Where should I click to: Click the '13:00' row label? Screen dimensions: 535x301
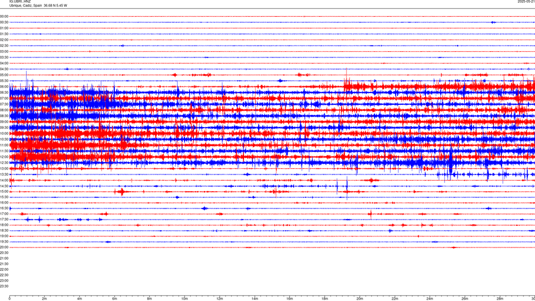(x=4, y=168)
